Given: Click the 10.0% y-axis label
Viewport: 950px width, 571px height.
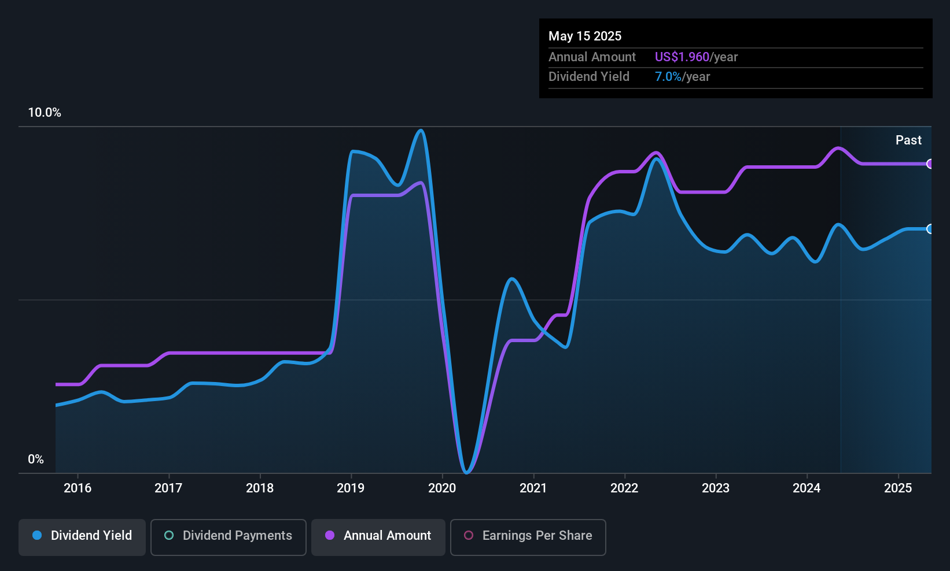Looking at the screenshot, I should coord(45,113).
